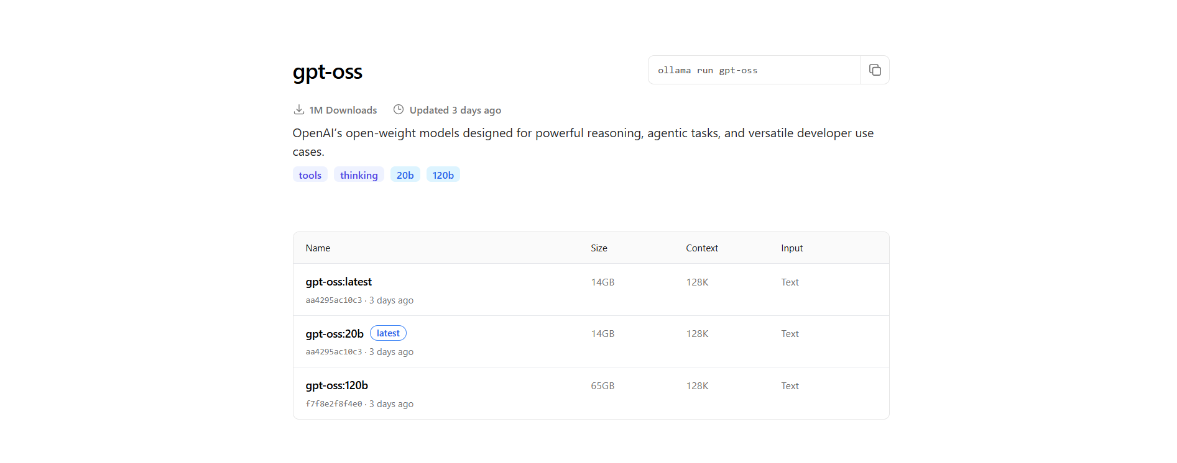Copy the ollama run command
The width and height of the screenshot is (1177, 463).
(x=875, y=70)
